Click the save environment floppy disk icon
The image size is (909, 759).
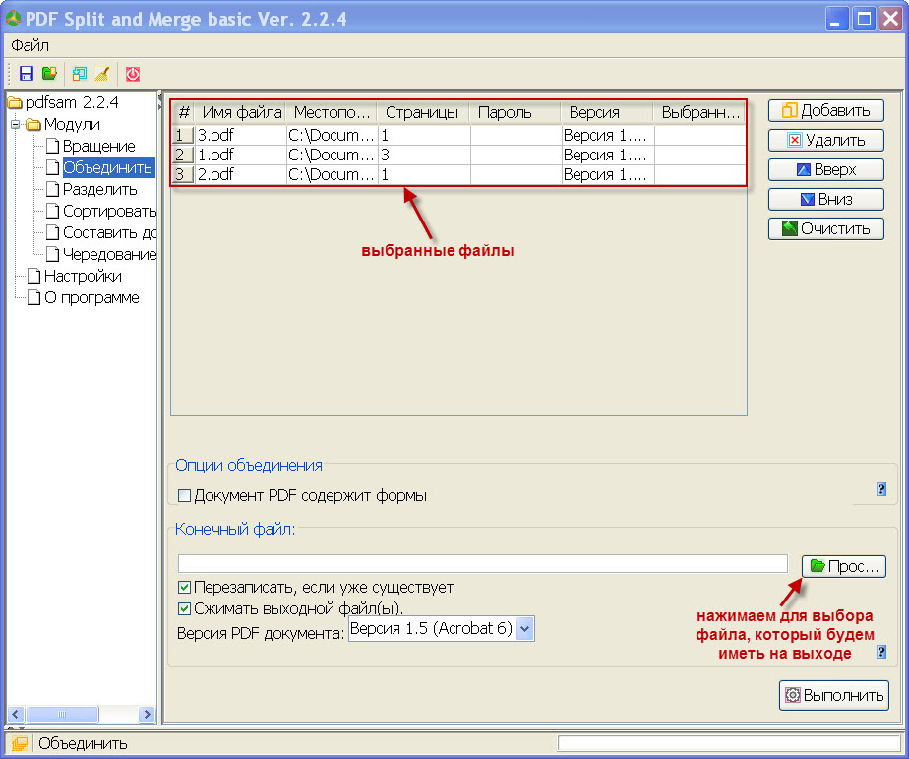27,73
